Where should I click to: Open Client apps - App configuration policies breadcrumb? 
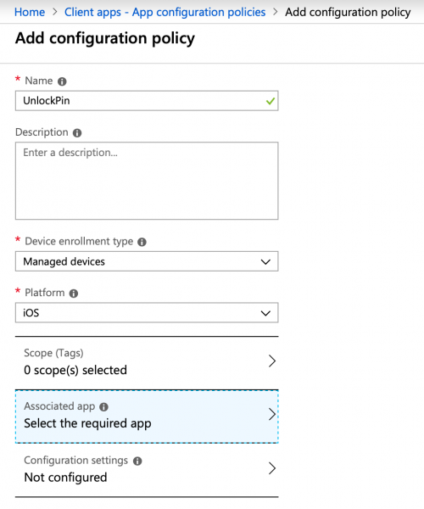click(165, 13)
